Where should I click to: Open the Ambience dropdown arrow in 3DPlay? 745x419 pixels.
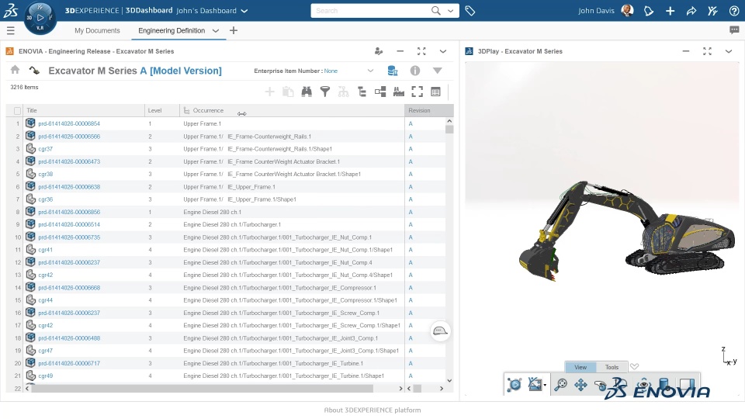[x=545, y=385]
